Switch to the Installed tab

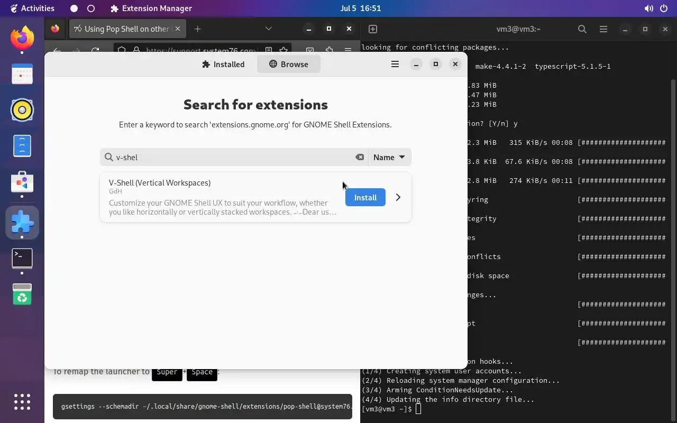223,64
